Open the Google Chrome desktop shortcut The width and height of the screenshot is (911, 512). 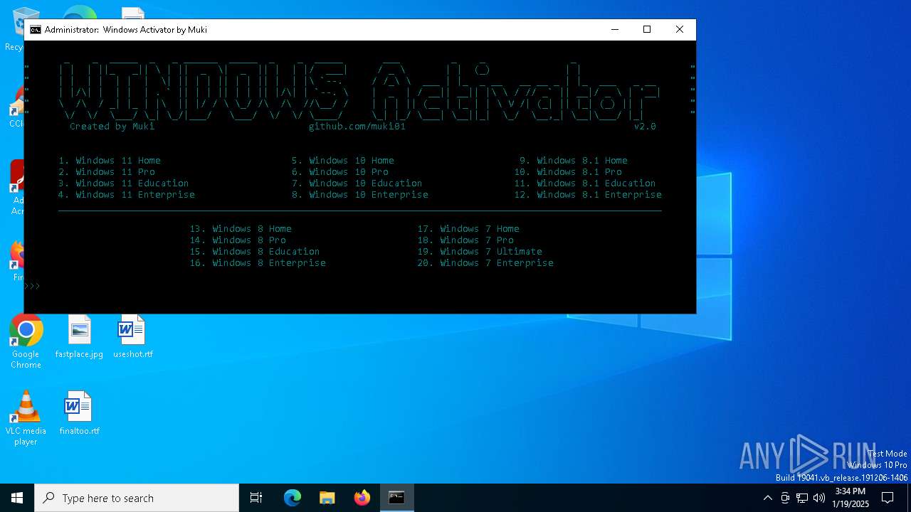(x=26, y=342)
